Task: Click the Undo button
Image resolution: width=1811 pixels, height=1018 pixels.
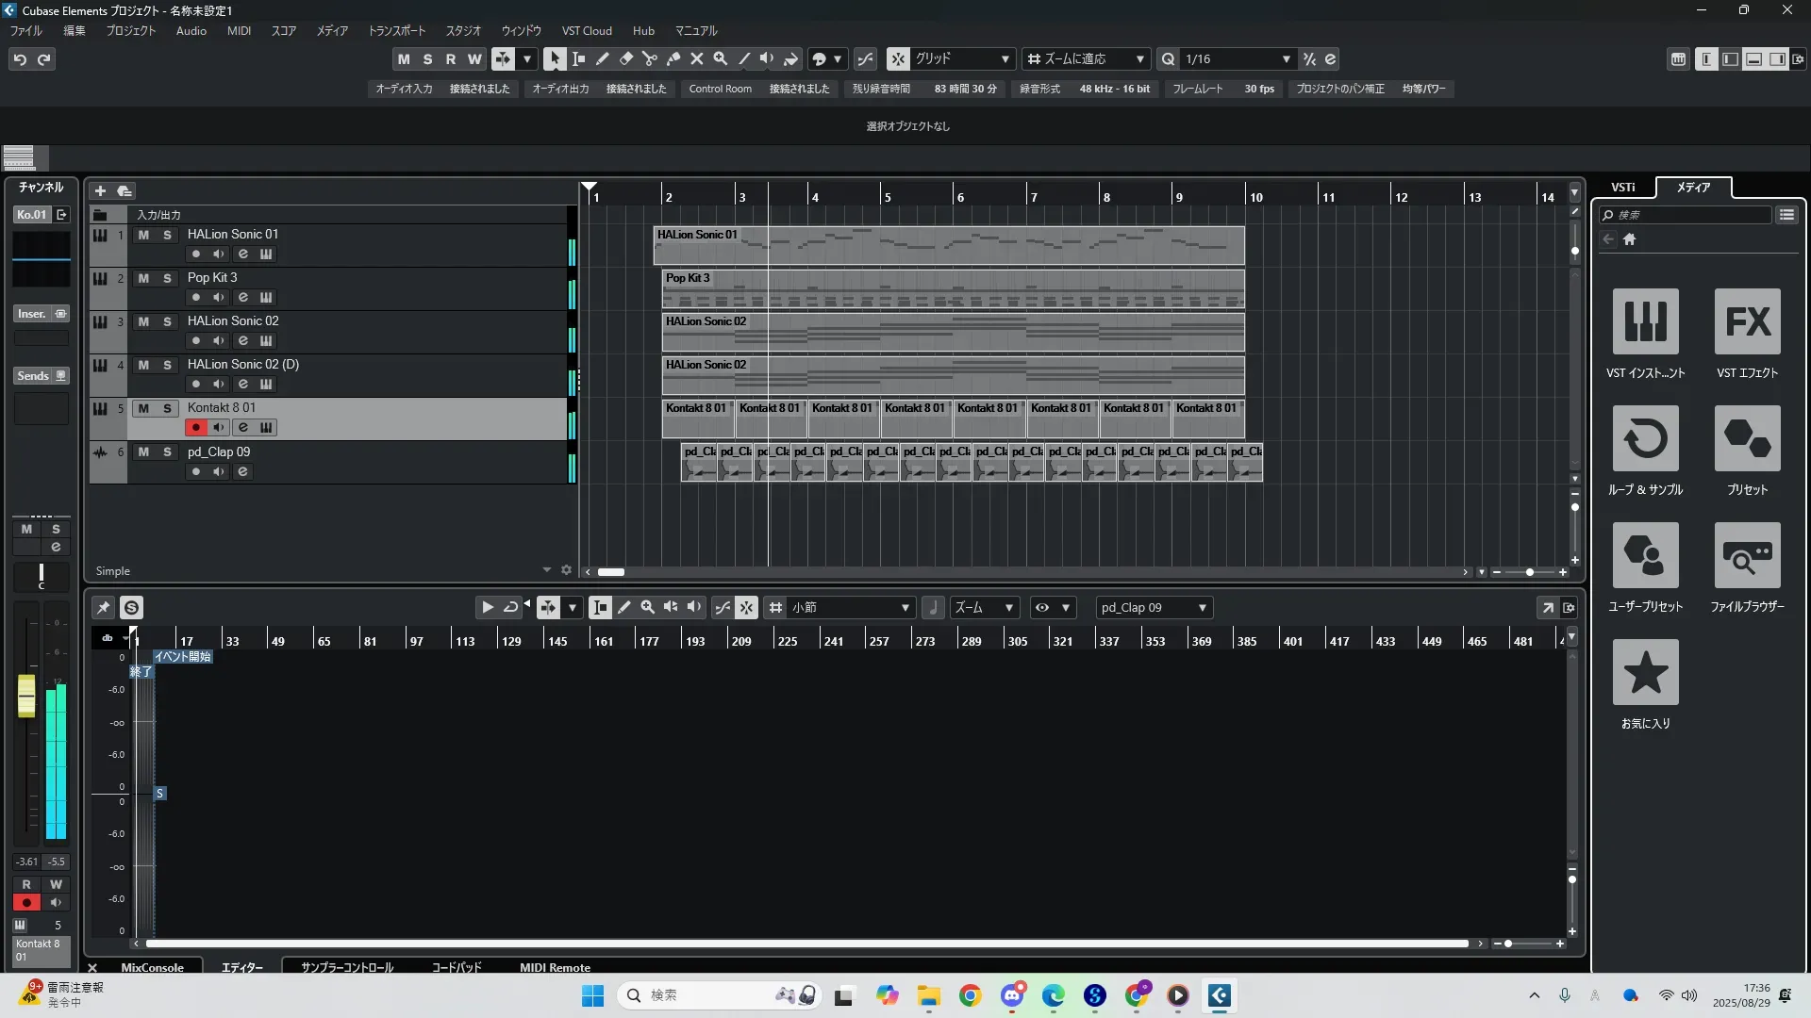Action: 20,59
